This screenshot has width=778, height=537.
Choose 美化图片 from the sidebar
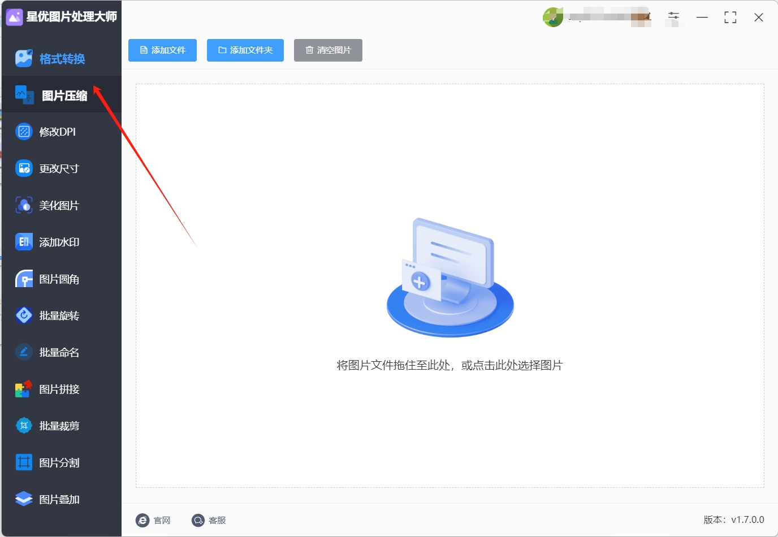pos(59,205)
